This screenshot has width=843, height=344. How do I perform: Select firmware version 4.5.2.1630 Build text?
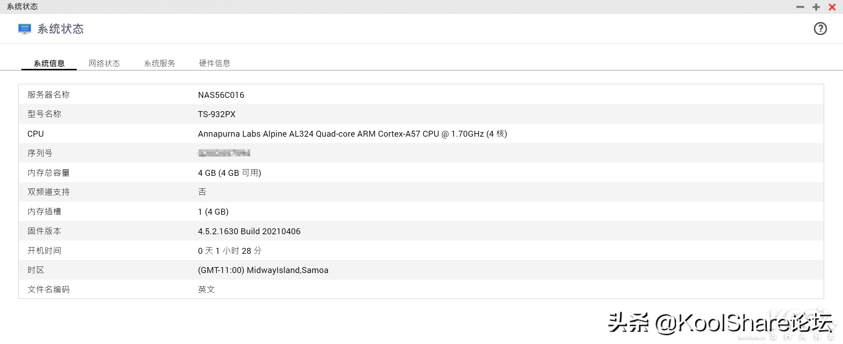(249, 231)
